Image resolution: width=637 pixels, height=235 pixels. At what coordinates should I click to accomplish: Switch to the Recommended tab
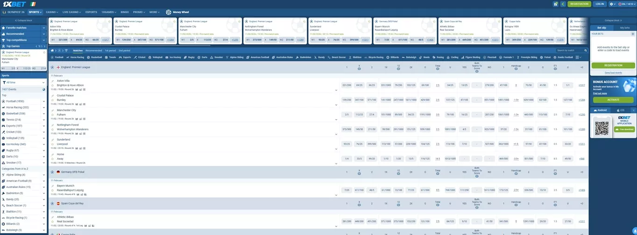point(93,50)
